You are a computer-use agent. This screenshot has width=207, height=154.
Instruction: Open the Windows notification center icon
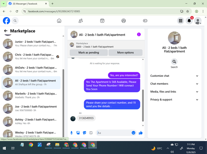click(201, 148)
